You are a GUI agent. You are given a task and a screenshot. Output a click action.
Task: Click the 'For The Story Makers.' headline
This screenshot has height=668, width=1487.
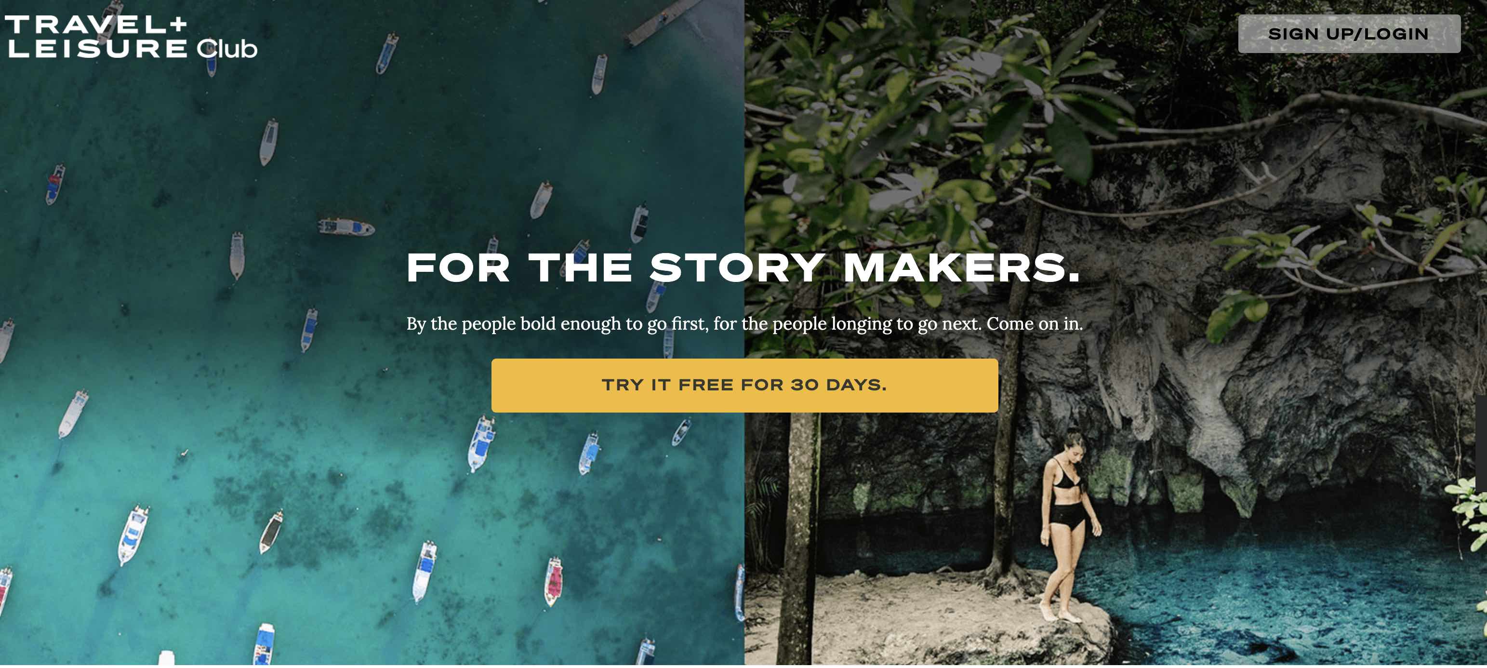pos(743,268)
